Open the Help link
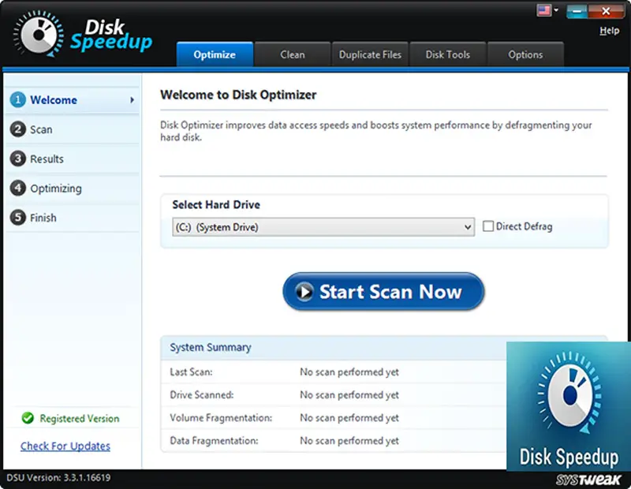This screenshot has width=631, height=489. (609, 31)
